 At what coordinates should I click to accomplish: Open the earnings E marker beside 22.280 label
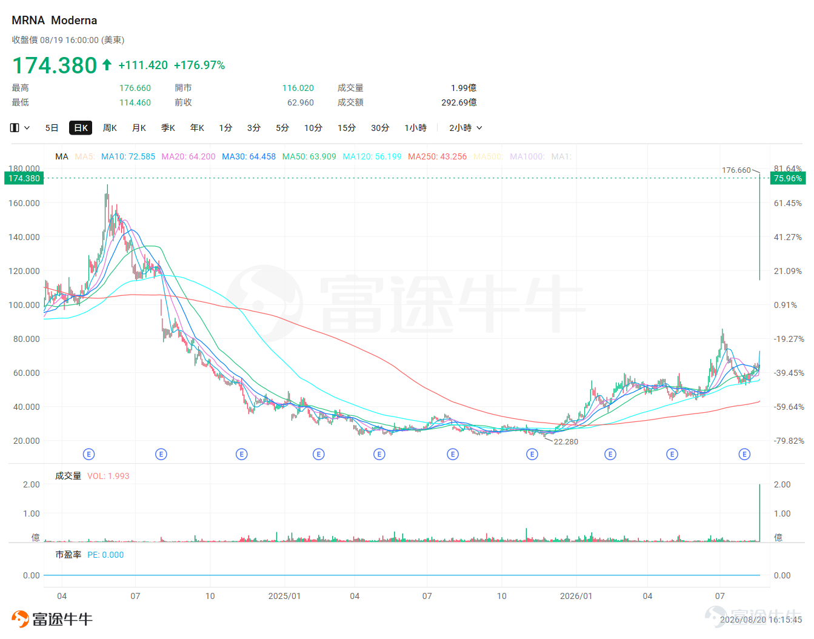(532, 454)
